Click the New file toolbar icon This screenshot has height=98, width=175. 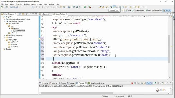coord(2,7)
